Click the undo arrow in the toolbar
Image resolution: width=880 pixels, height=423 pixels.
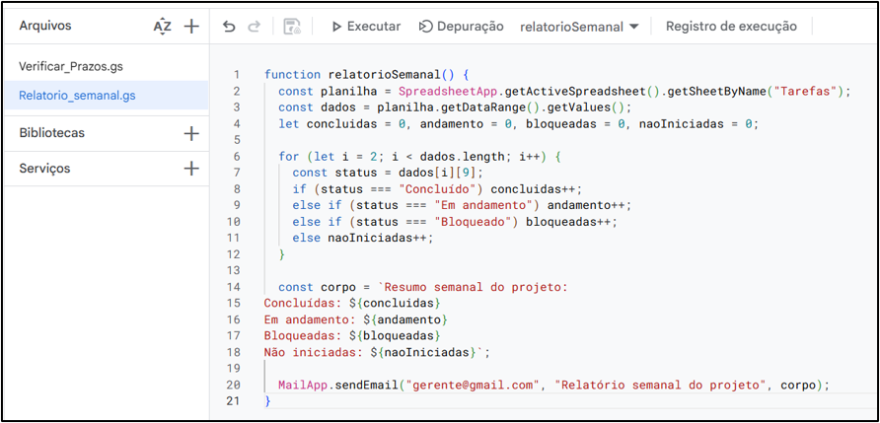(x=229, y=27)
